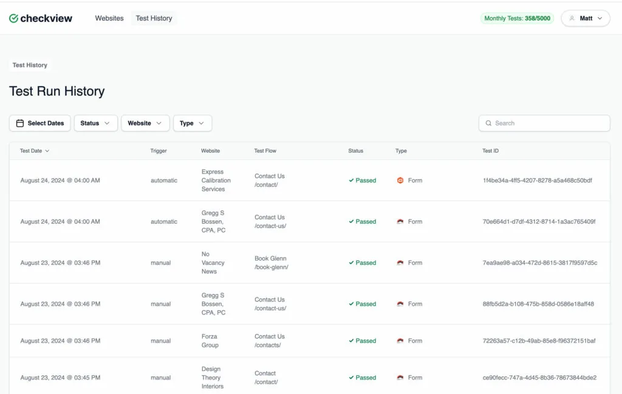Click Passed checkmark in Design Theory Interiors row

[351, 378]
